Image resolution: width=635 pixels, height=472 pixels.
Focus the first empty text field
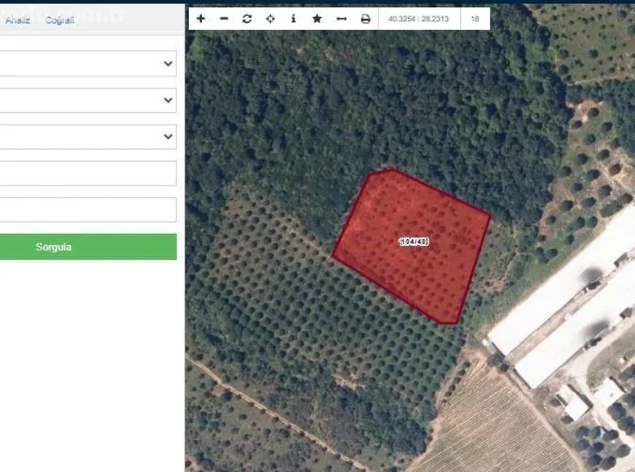tap(88, 173)
